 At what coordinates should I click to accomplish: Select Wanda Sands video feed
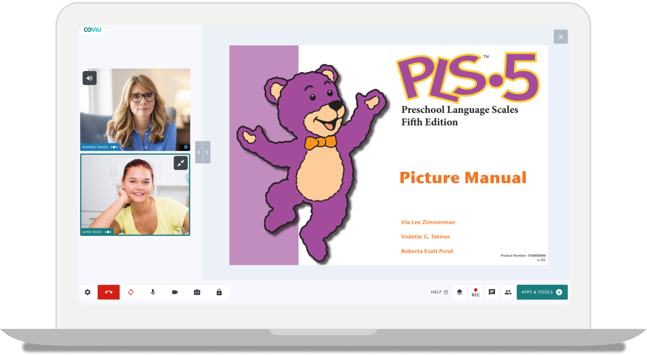click(135, 110)
